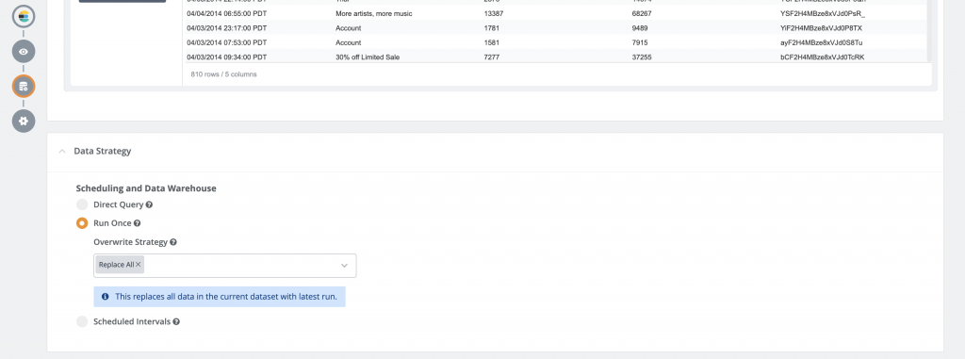965x359 pixels.
Task: Open the gear settings step icon
Action: click(x=24, y=121)
